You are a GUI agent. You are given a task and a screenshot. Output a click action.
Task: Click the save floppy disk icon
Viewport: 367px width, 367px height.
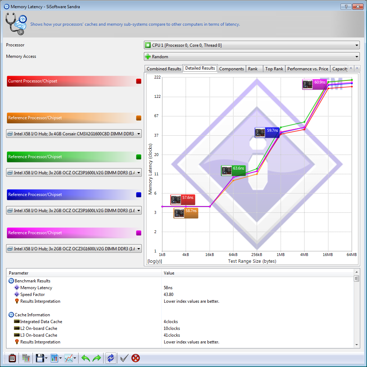[39, 358]
